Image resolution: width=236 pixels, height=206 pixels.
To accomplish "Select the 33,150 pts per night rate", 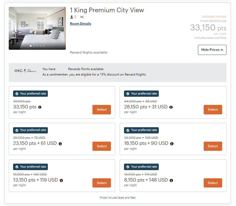I will point(101,110).
